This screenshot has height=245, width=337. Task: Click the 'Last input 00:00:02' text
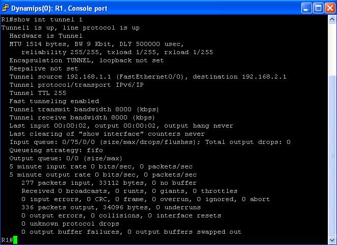click(48, 126)
